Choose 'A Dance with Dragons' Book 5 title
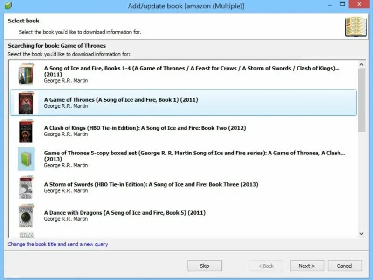The width and height of the screenshot is (373, 280). click(124, 213)
